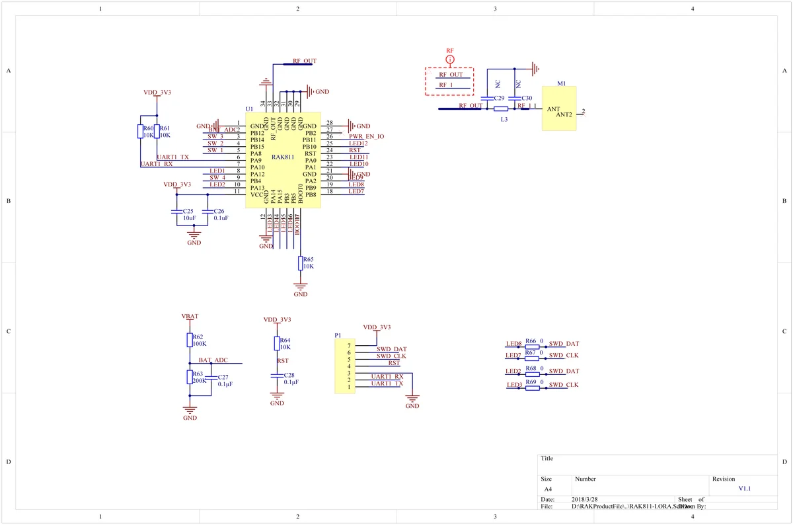Select capacitor C27 next to R63

(211, 378)
